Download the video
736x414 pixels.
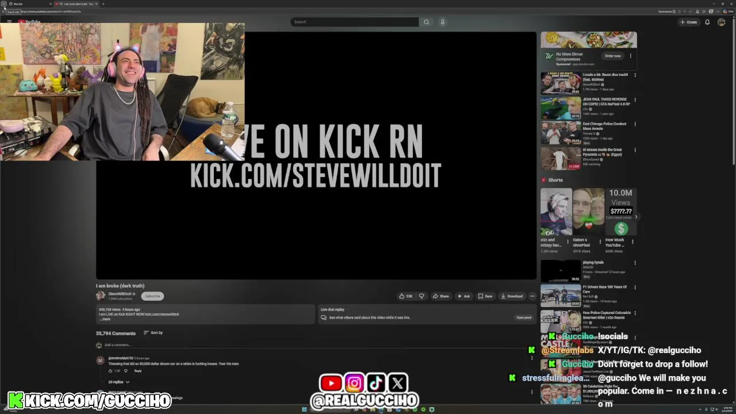pyautogui.click(x=512, y=296)
